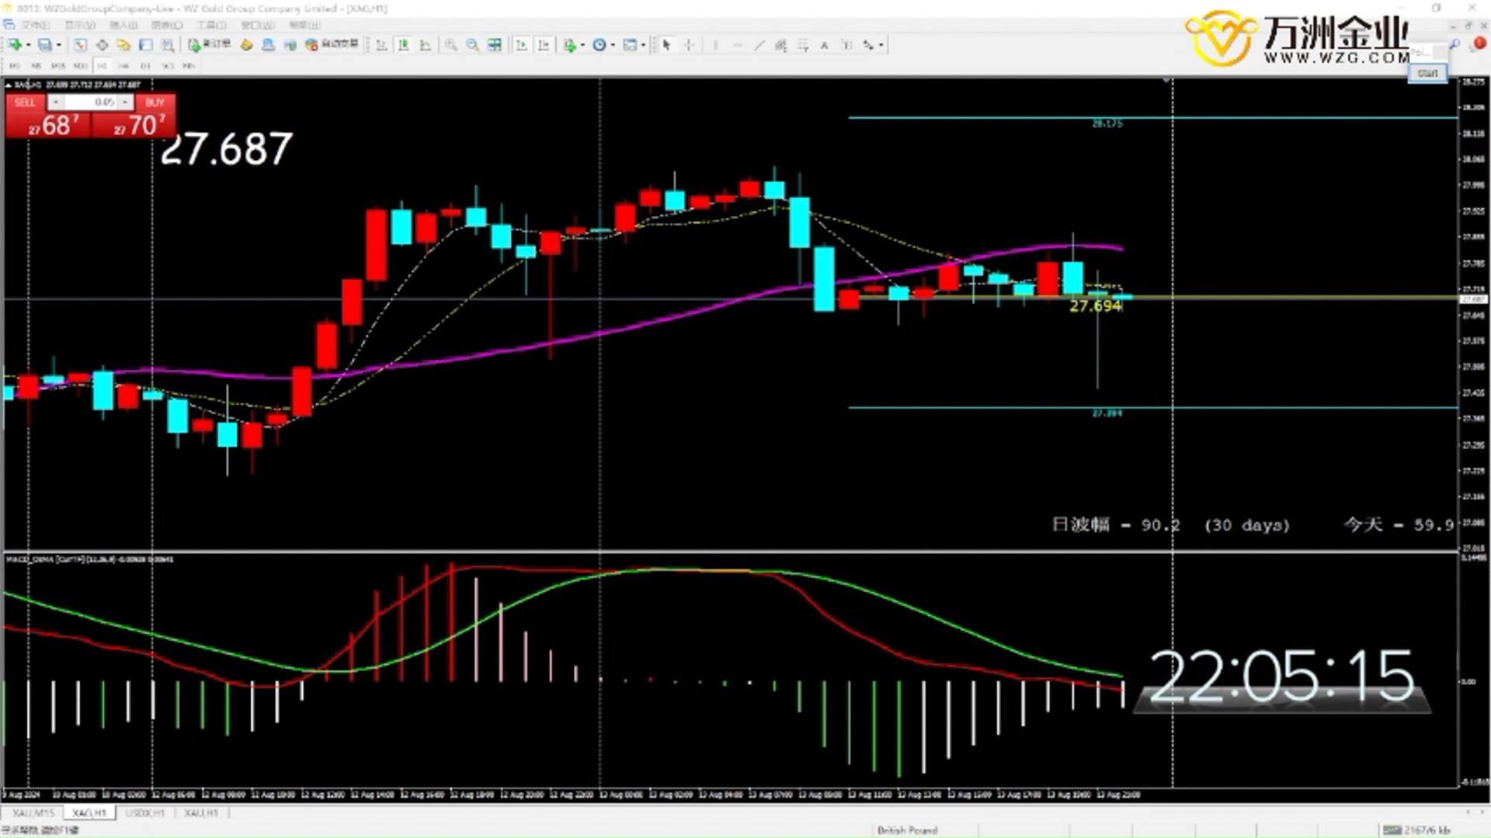The height and width of the screenshot is (838, 1491).
Task: Open the Periods clock icon
Action: click(x=599, y=45)
